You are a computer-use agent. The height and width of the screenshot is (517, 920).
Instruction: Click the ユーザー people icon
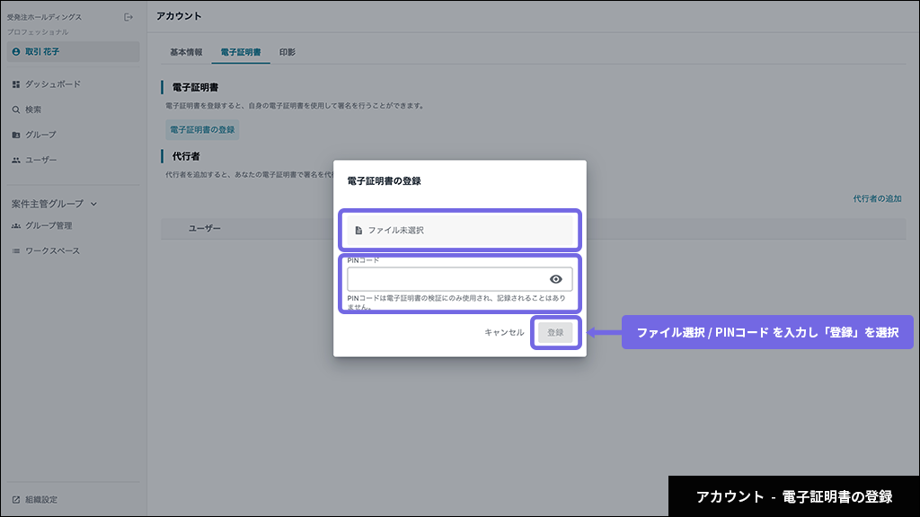pos(16,160)
